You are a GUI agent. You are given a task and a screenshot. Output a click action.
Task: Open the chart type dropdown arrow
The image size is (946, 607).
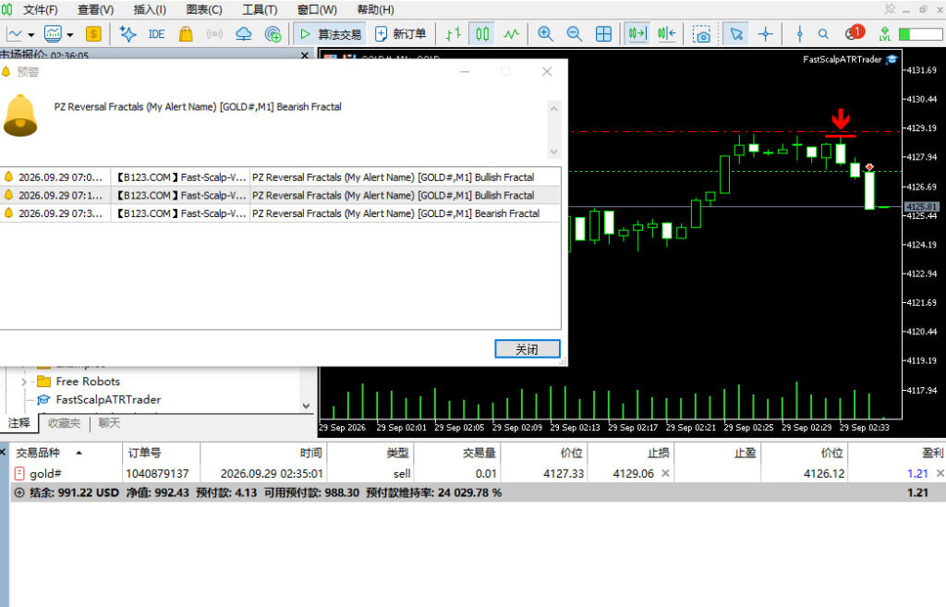pyautogui.click(x=30, y=35)
